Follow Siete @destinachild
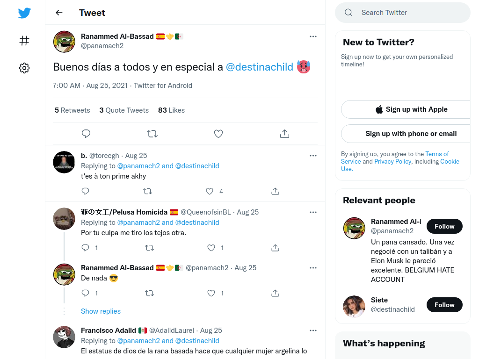 coord(444,305)
